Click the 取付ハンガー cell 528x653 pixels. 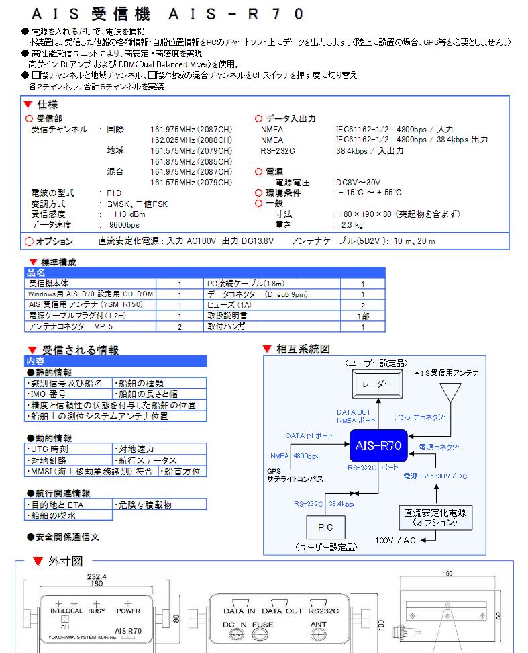coord(272,326)
